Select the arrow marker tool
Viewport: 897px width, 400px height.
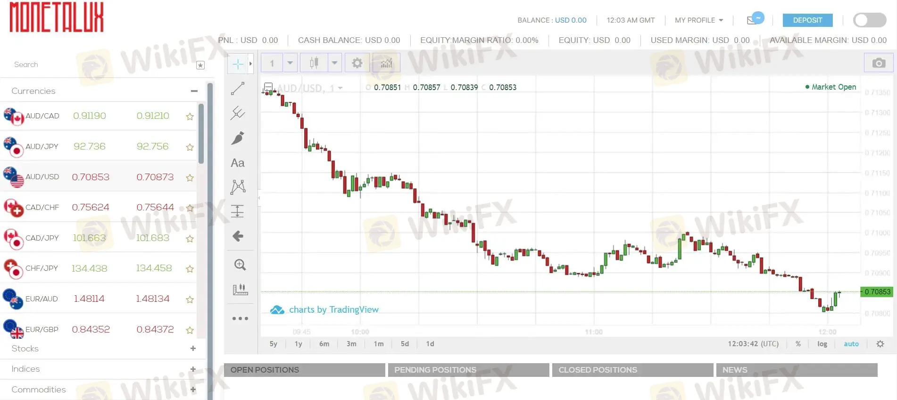pyautogui.click(x=238, y=236)
